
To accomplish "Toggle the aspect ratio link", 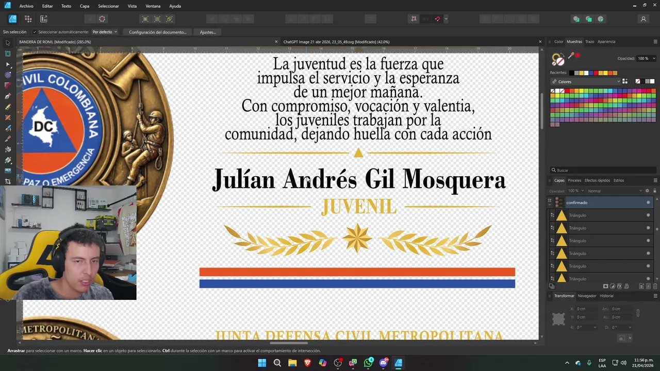I will (x=638, y=313).
